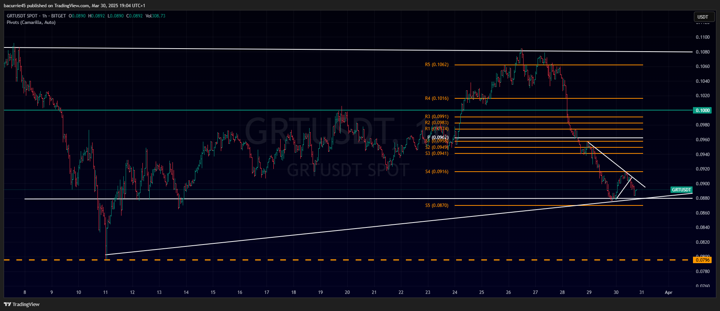Click date 28 on the time axis
Viewport: 720px width, 311px height.
tap(562, 292)
